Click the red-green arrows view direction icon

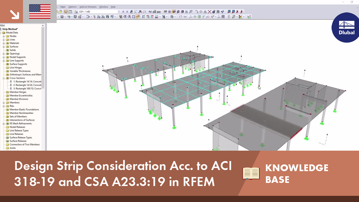tap(152, 17)
